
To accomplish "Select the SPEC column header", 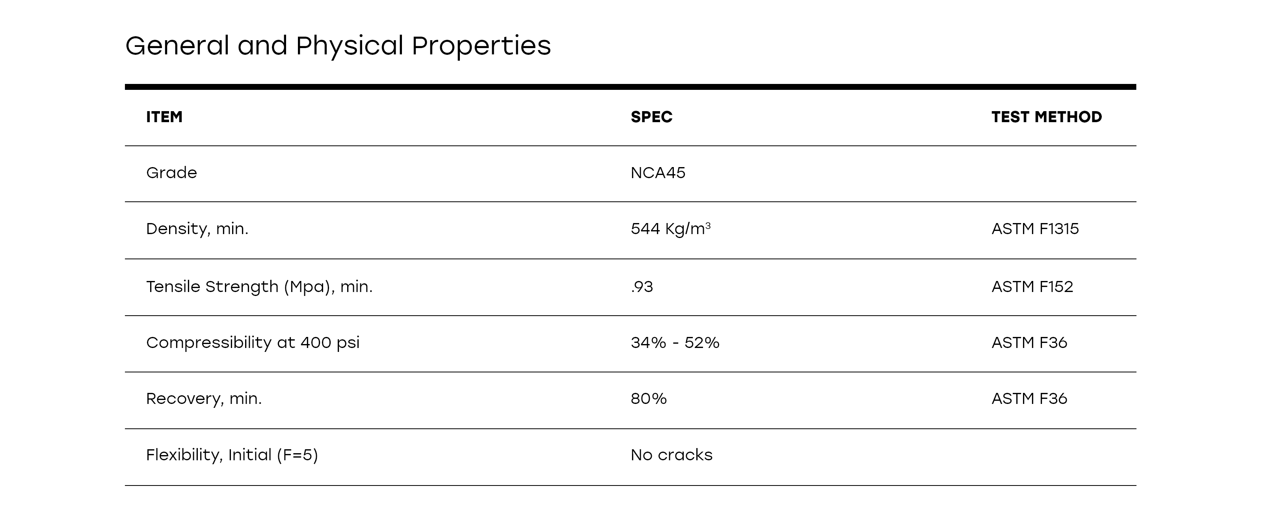I will pos(651,117).
